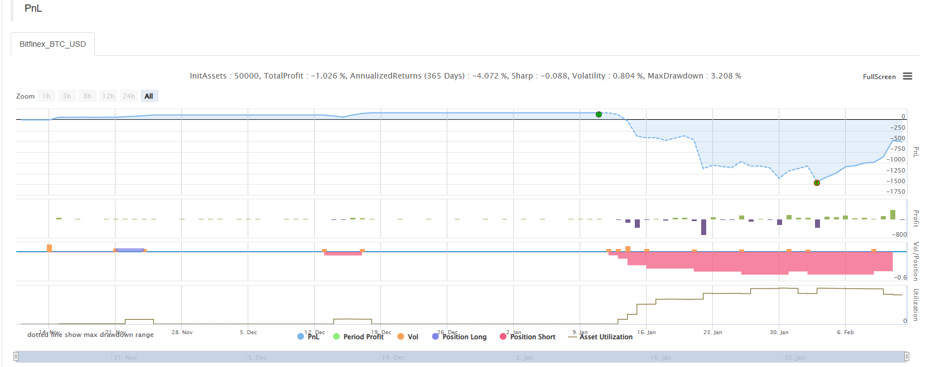926x367 pixels.
Task: Click the green max drawdown start marker
Action: click(x=599, y=114)
